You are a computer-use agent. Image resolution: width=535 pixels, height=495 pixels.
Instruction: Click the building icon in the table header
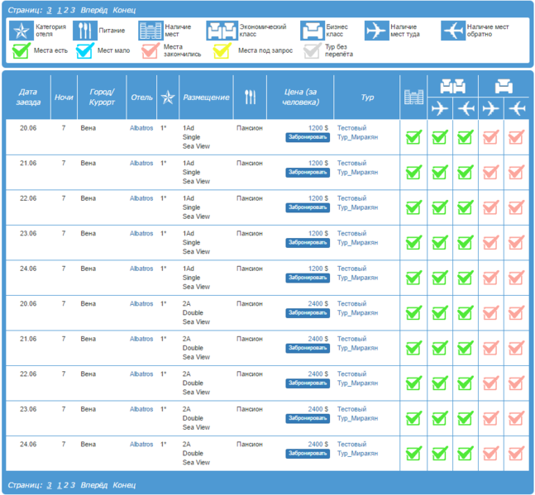click(413, 97)
